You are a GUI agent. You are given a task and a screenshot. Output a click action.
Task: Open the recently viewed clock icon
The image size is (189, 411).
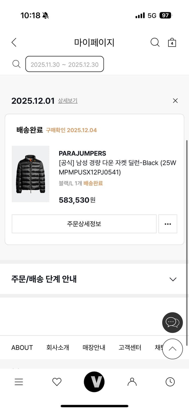coord(170,382)
